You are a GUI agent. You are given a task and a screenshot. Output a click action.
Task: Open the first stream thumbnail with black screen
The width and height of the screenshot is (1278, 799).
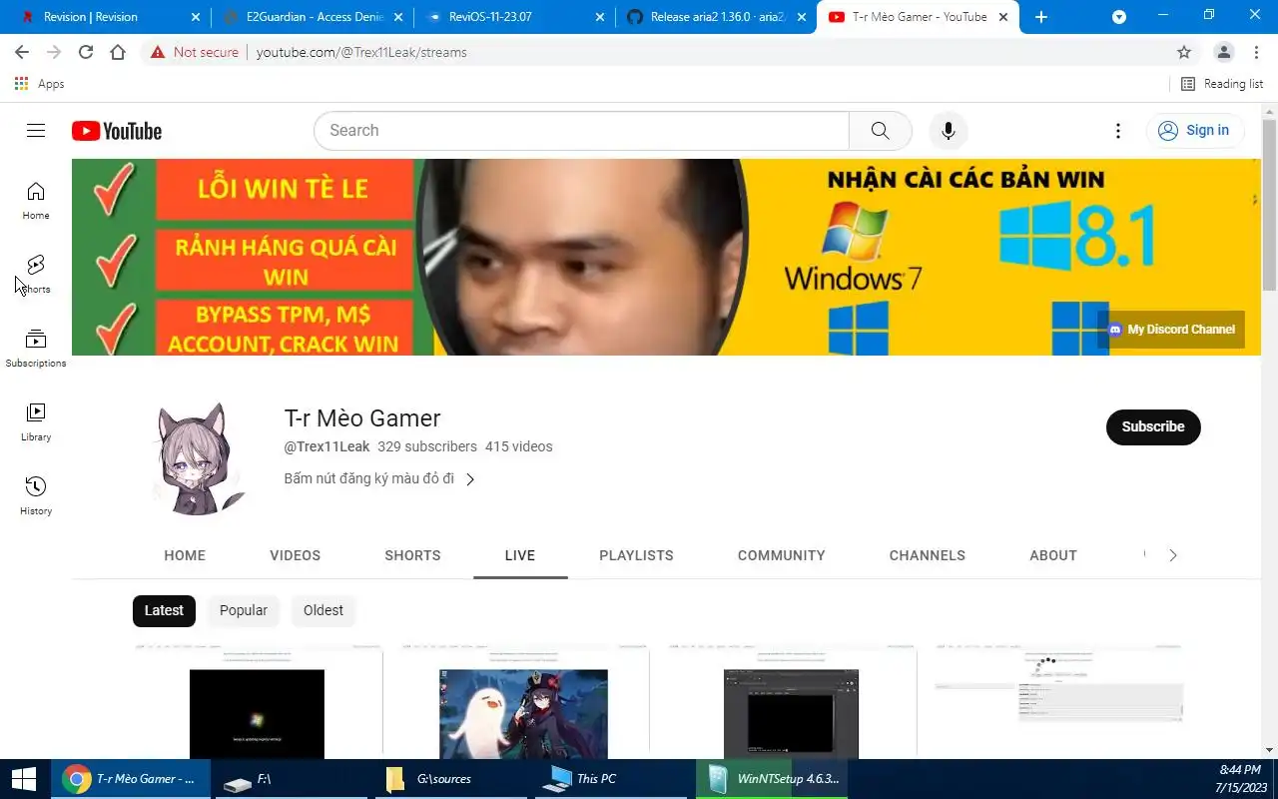pyautogui.click(x=258, y=701)
